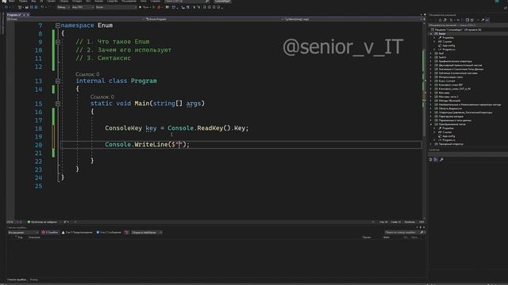The height and width of the screenshot is (285, 508).
Task: Select the Ключевое слово REF project
Action: (x=450, y=85)
